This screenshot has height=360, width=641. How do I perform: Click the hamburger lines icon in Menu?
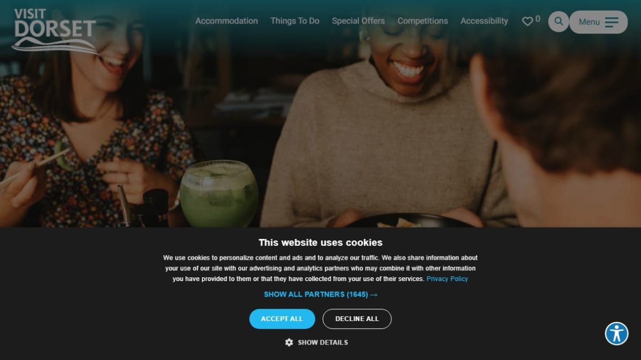click(x=612, y=22)
